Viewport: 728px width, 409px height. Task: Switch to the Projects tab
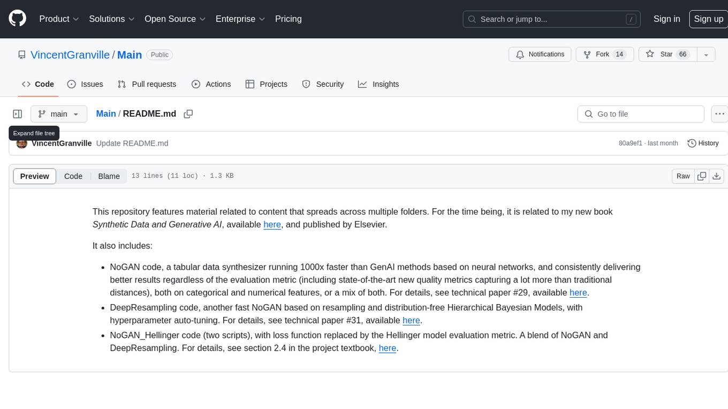[x=267, y=84]
